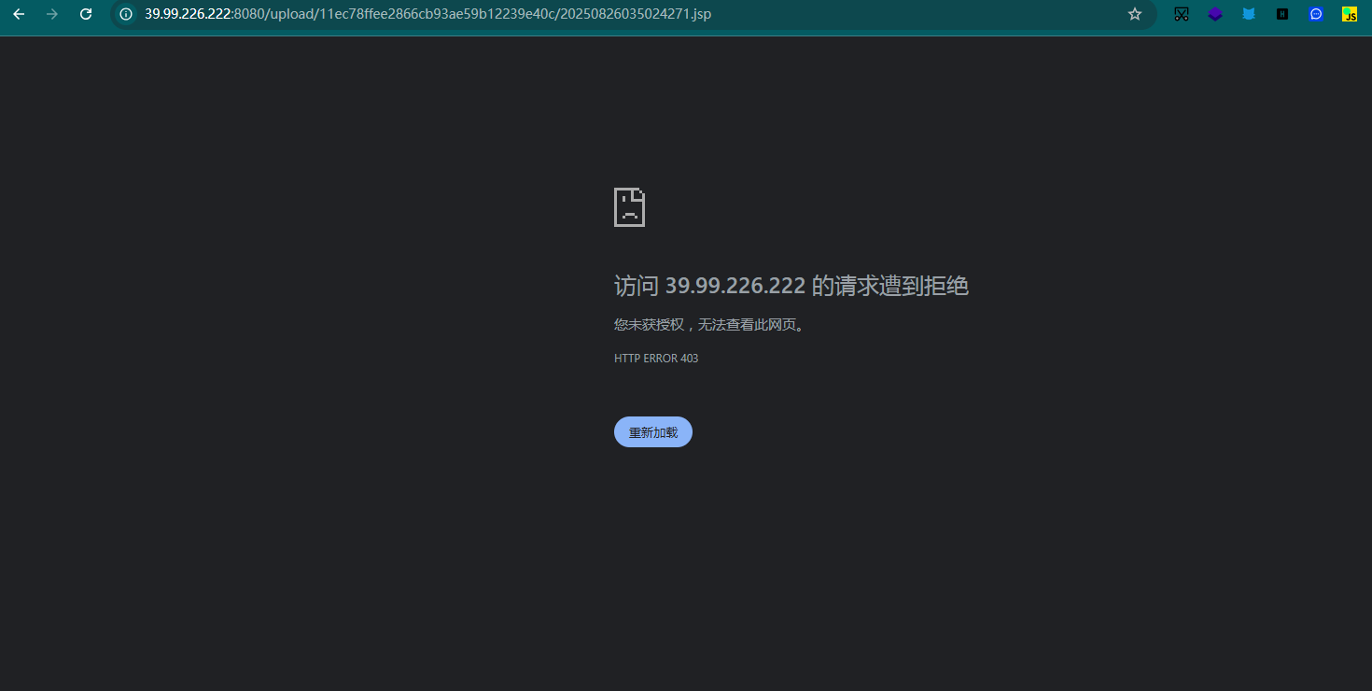
Task: Click the forward navigation arrow
Action: [x=52, y=14]
